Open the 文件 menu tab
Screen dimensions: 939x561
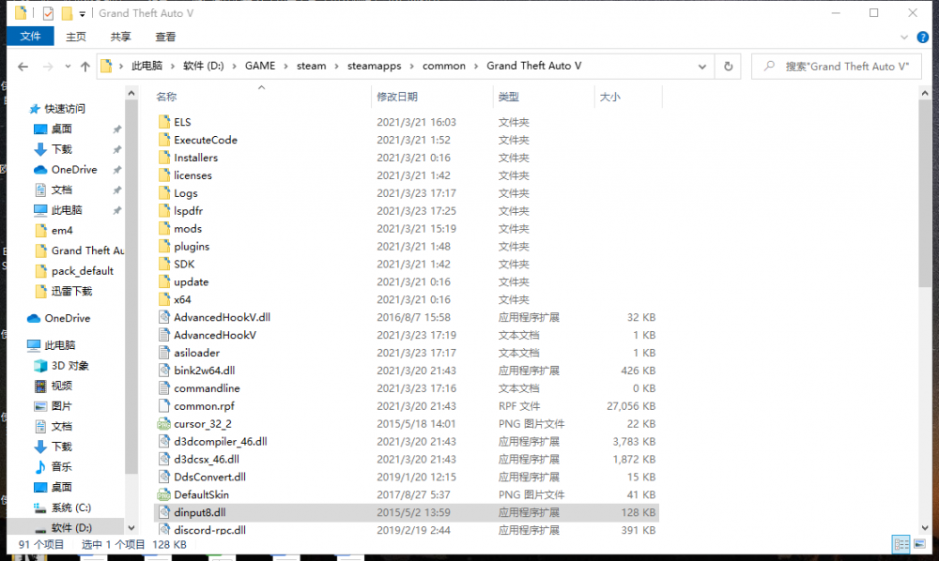(31, 37)
